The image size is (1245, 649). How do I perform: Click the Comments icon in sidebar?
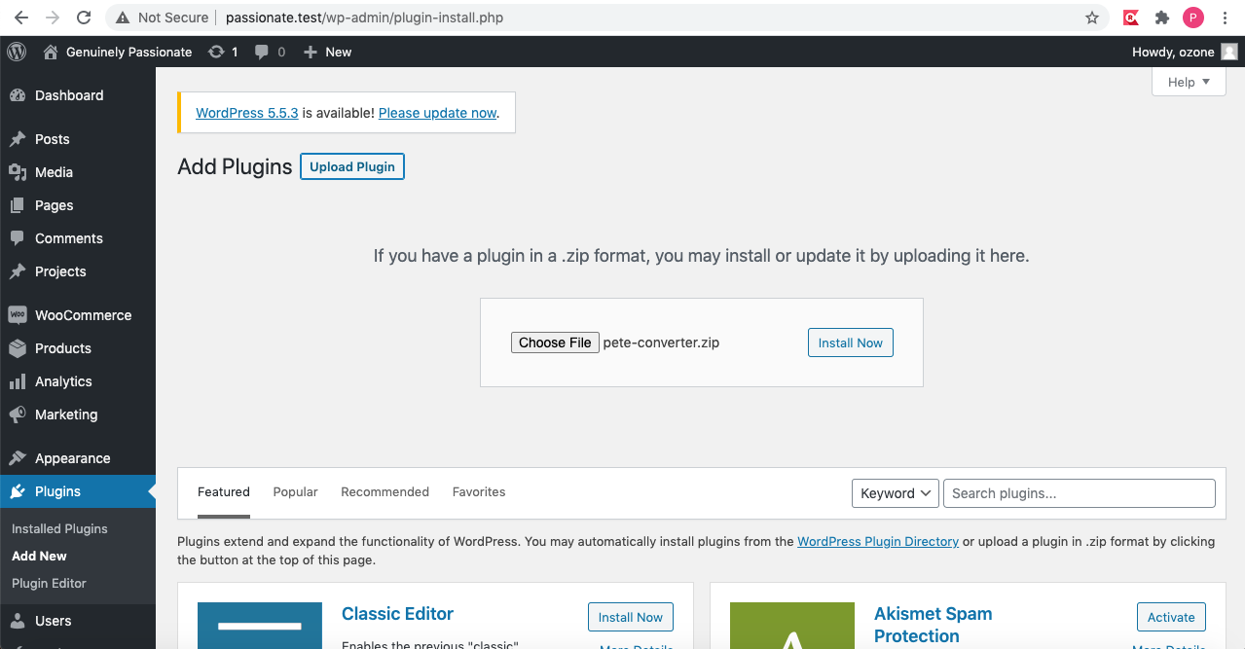pos(18,238)
